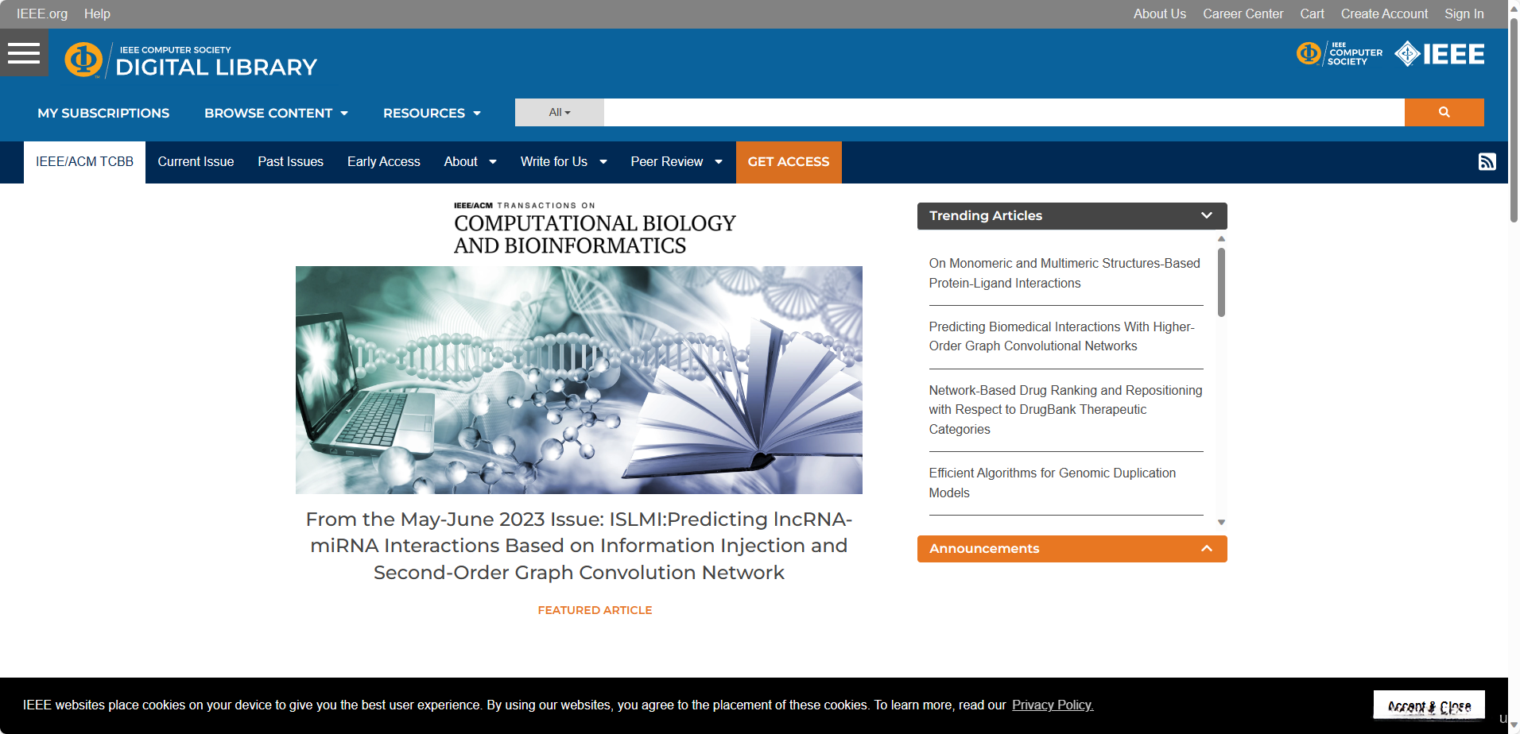
Task: Open the ISLMI featured article title
Action: (579, 546)
